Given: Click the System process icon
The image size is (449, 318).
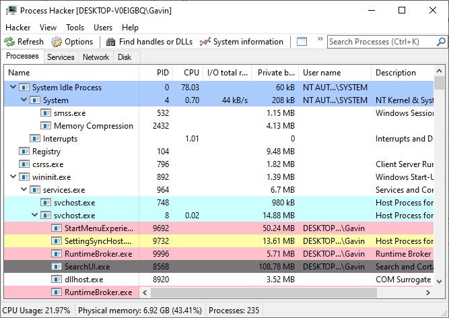Looking at the screenshot, I should (x=35, y=100).
